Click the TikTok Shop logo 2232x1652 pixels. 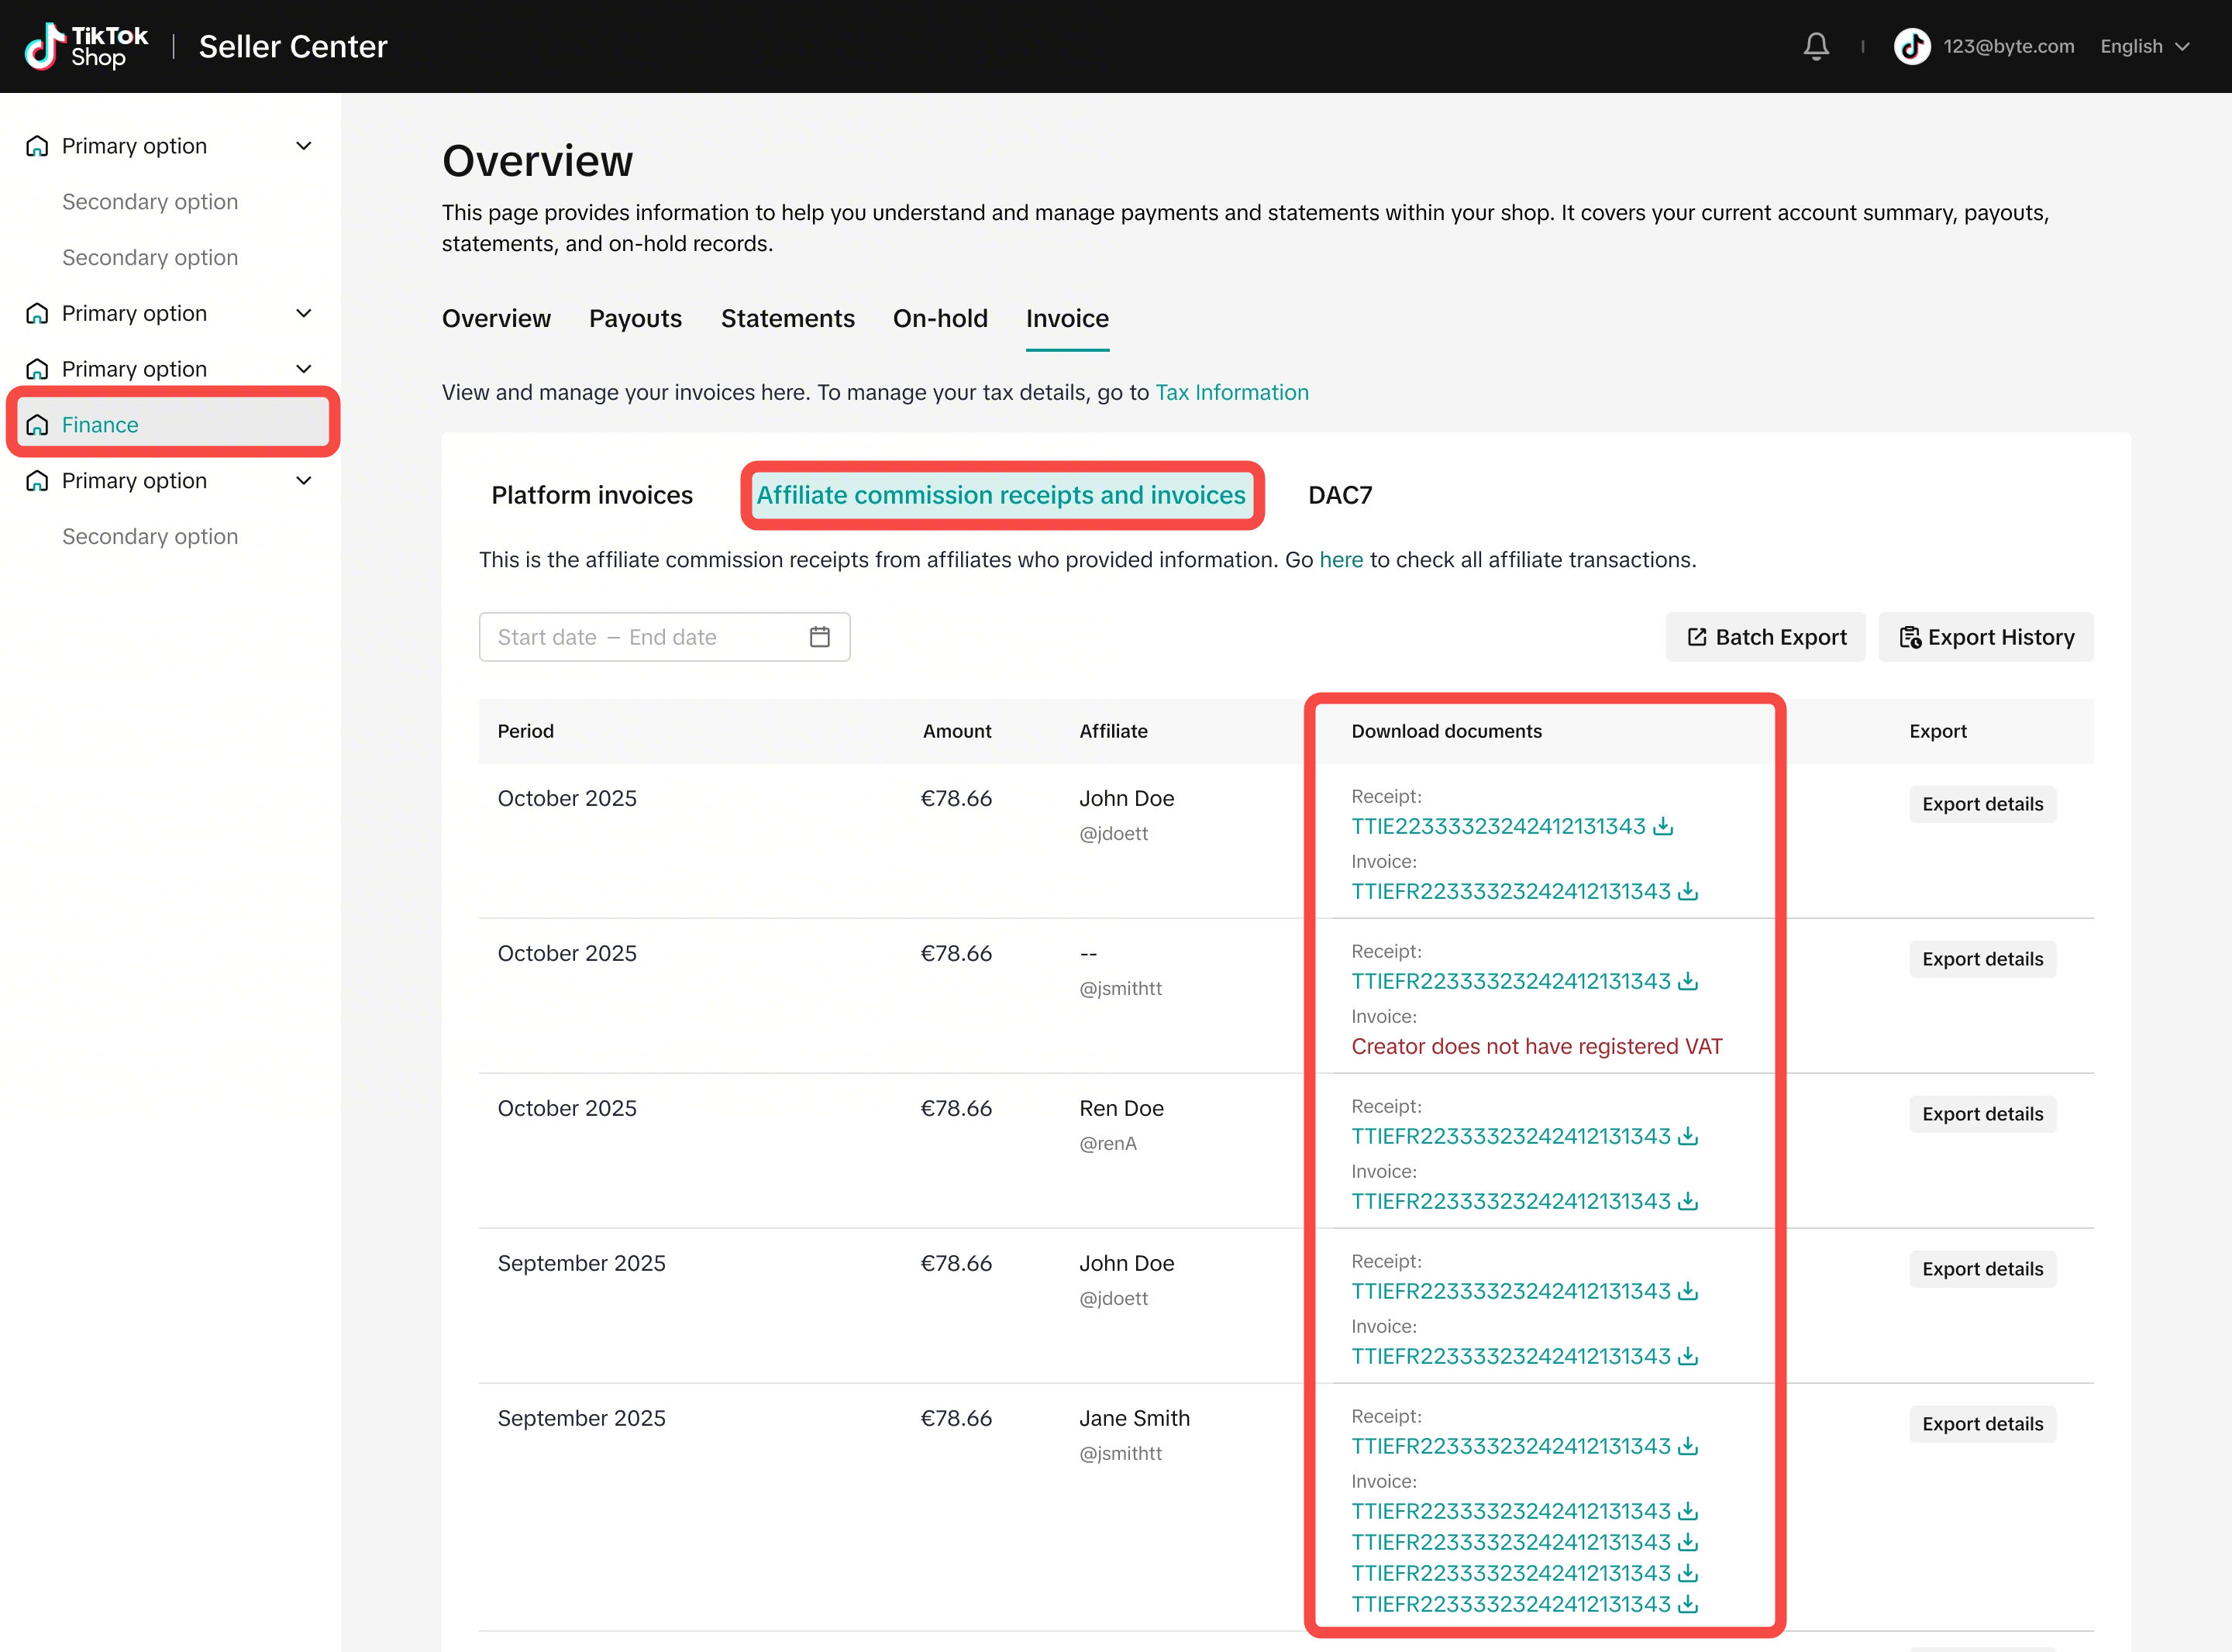[86, 46]
